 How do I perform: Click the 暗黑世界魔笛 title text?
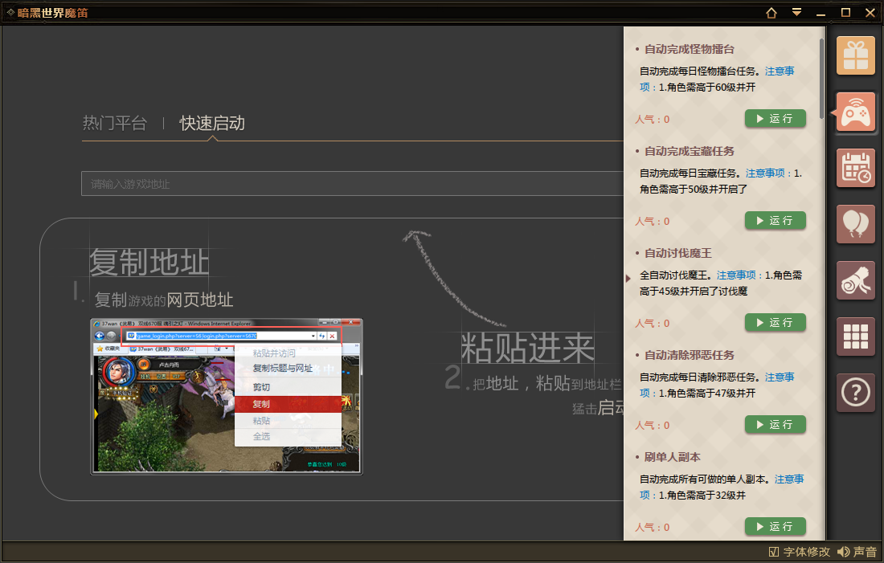(52, 12)
